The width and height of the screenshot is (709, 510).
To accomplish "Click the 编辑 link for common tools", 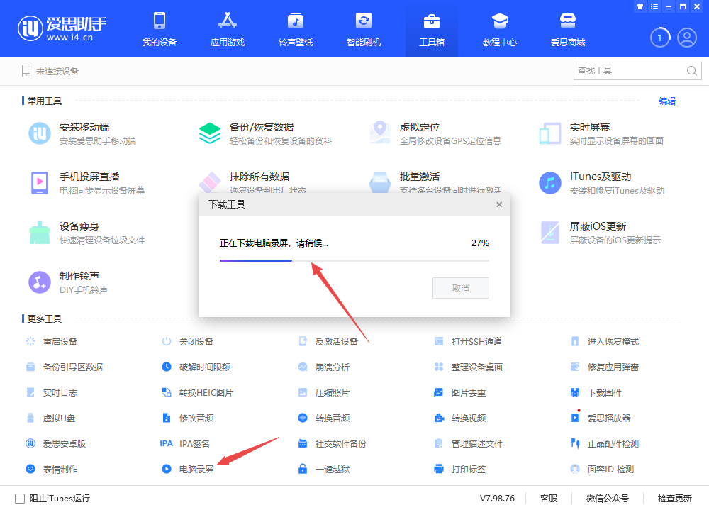I will (x=667, y=101).
